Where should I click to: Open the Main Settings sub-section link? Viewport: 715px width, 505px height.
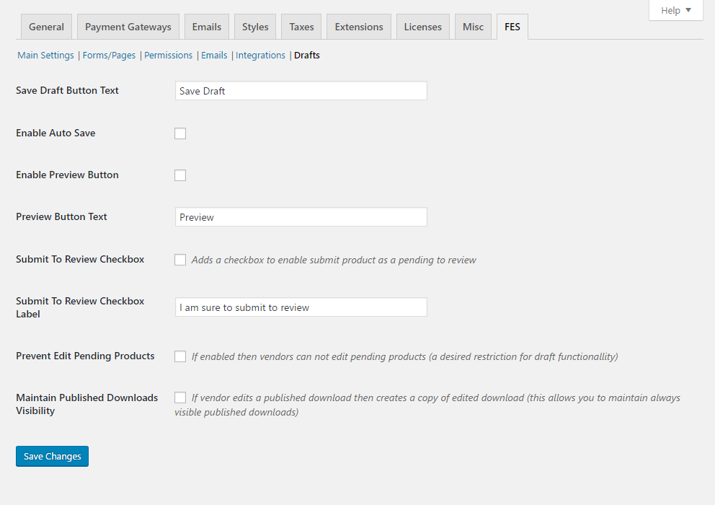(45, 56)
